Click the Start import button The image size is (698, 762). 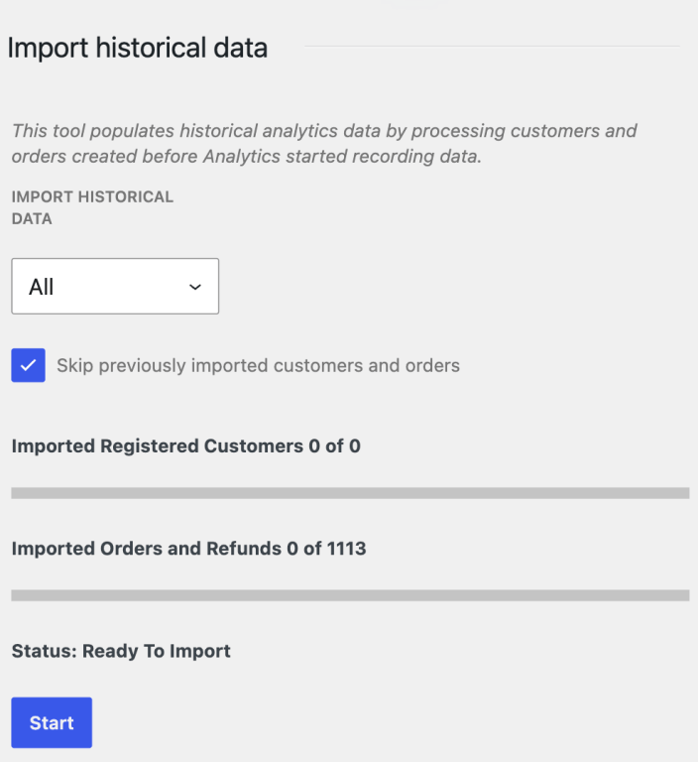52,722
